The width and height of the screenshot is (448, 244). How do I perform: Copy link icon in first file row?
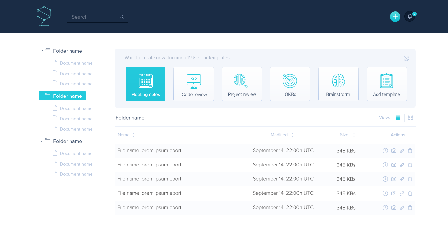click(x=402, y=151)
